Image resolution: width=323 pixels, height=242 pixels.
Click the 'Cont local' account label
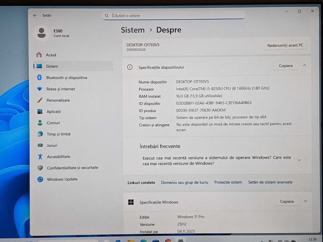[x=61, y=36]
